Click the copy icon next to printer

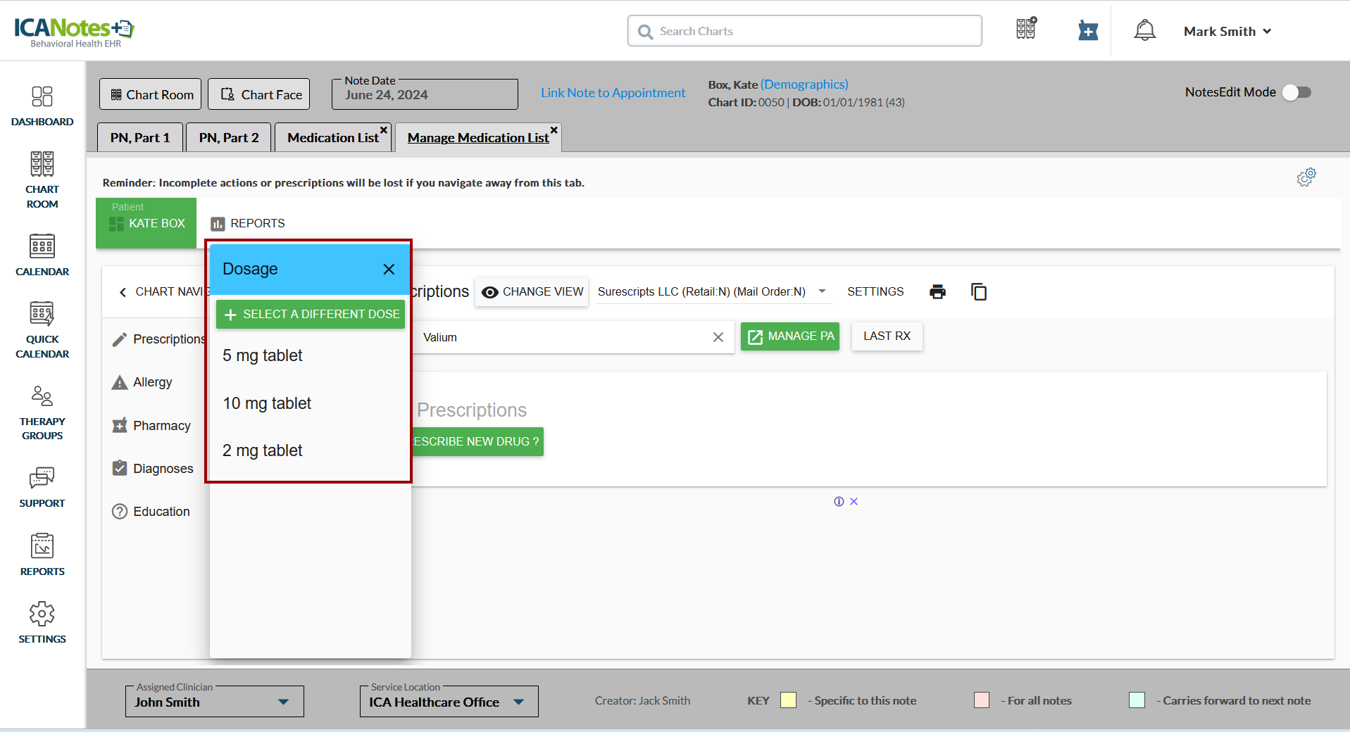click(978, 291)
